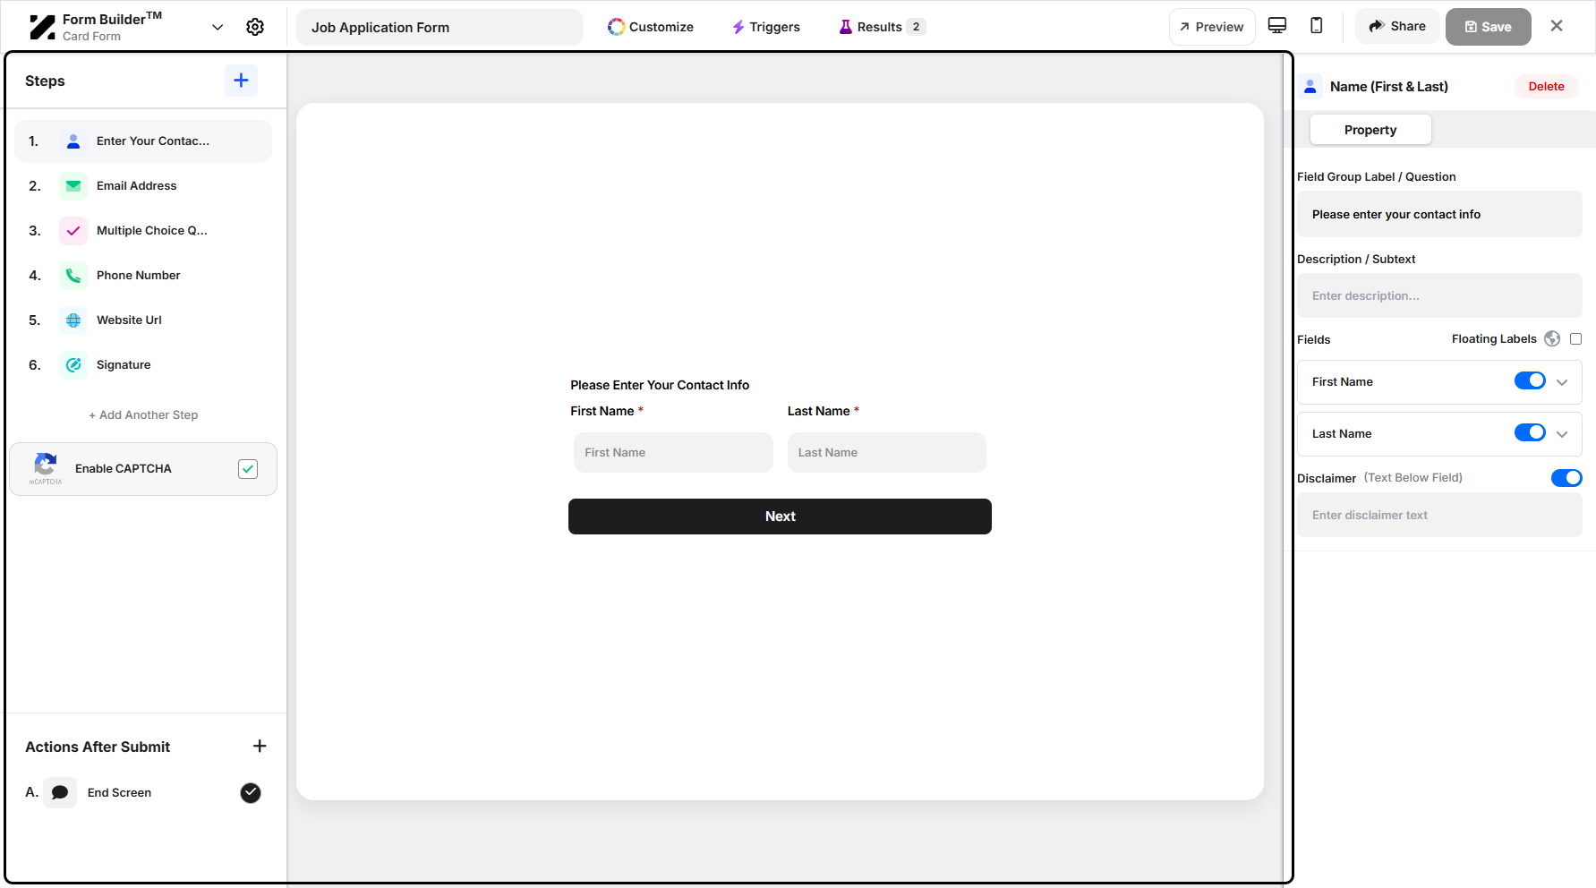The width and height of the screenshot is (1596, 888).
Task: Click the globe icon for Website Url
Action: (x=73, y=320)
